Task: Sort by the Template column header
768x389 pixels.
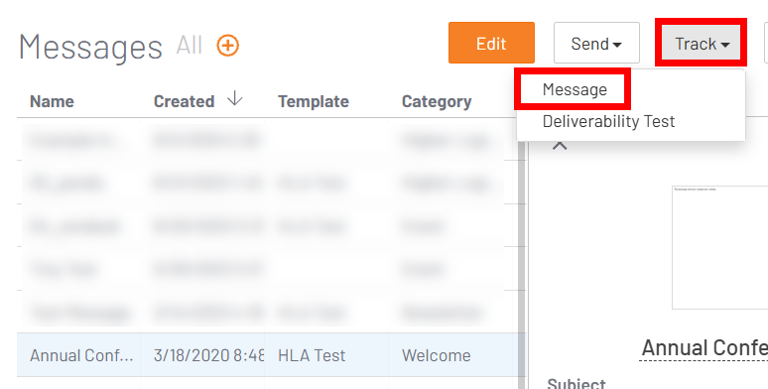Action: [314, 101]
